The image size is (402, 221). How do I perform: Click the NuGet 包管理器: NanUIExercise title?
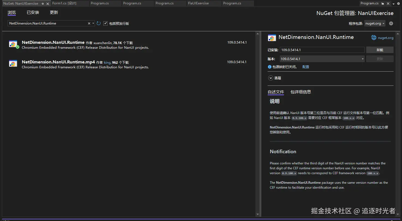355,13
